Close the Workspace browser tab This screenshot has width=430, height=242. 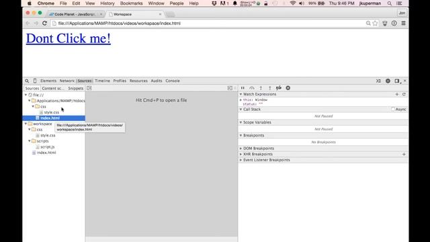(160, 14)
